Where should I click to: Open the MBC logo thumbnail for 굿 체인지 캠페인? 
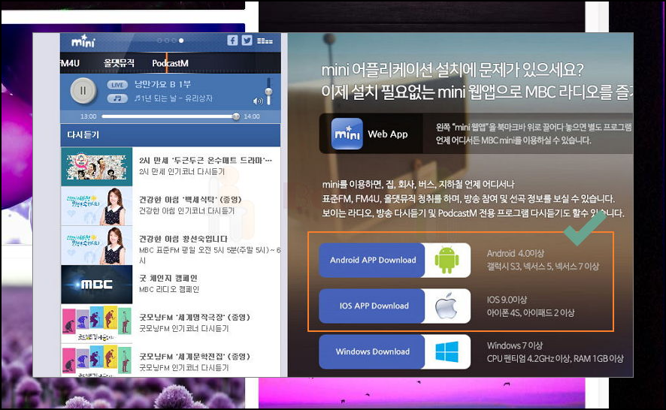tap(97, 284)
